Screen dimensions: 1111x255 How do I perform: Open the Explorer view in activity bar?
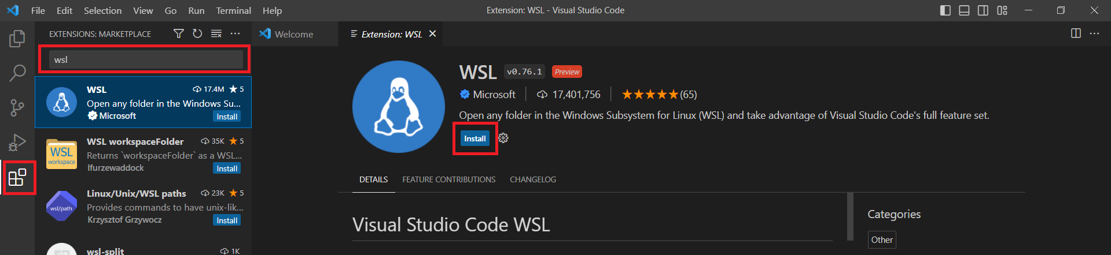click(x=17, y=39)
